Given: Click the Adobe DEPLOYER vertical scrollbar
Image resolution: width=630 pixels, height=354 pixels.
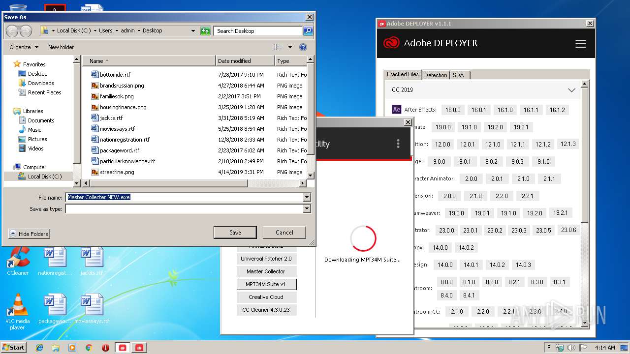Looking at the screenshot, I should pyautogui.click(x=585, y=203).
